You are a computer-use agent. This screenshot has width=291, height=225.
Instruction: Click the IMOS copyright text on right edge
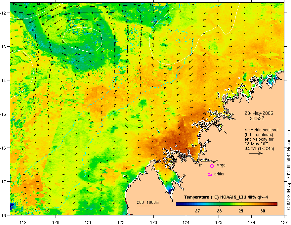coord(289,170)
